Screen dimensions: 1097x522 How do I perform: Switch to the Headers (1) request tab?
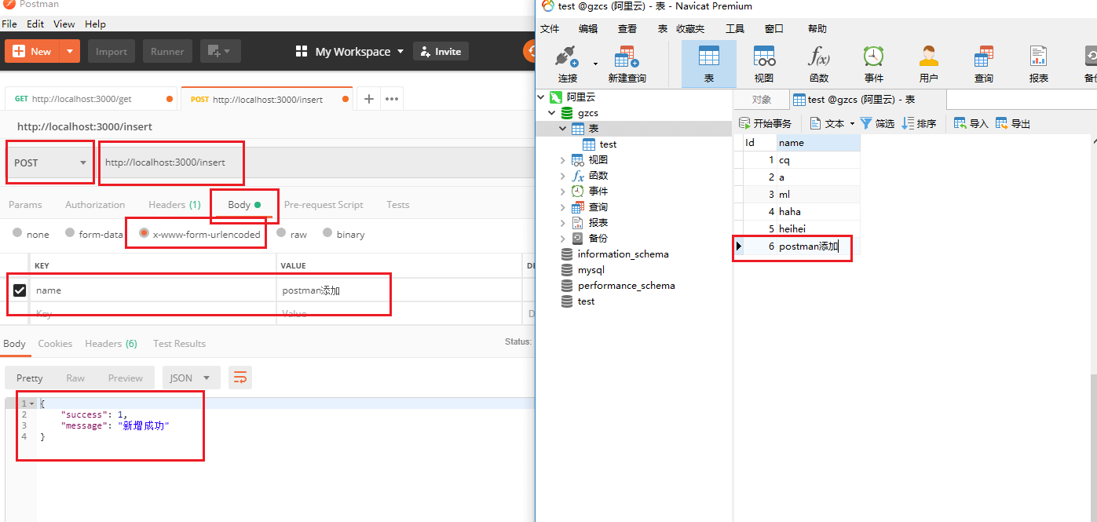click(x=175, y=205)
